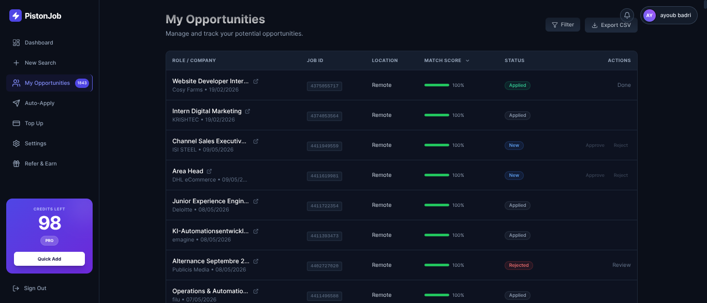707x303 pixels.
Task: Open Settings in sidebar
Action: pyautogui.click(x=49, y=143)
